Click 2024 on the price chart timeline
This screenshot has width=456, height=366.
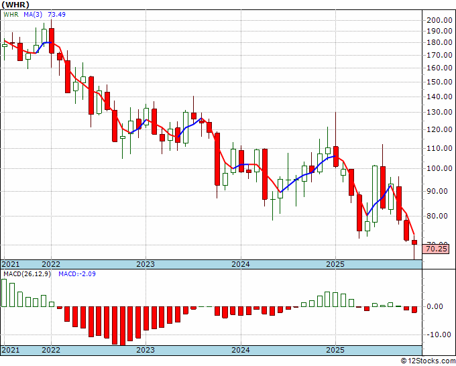[x=241, y=264]
